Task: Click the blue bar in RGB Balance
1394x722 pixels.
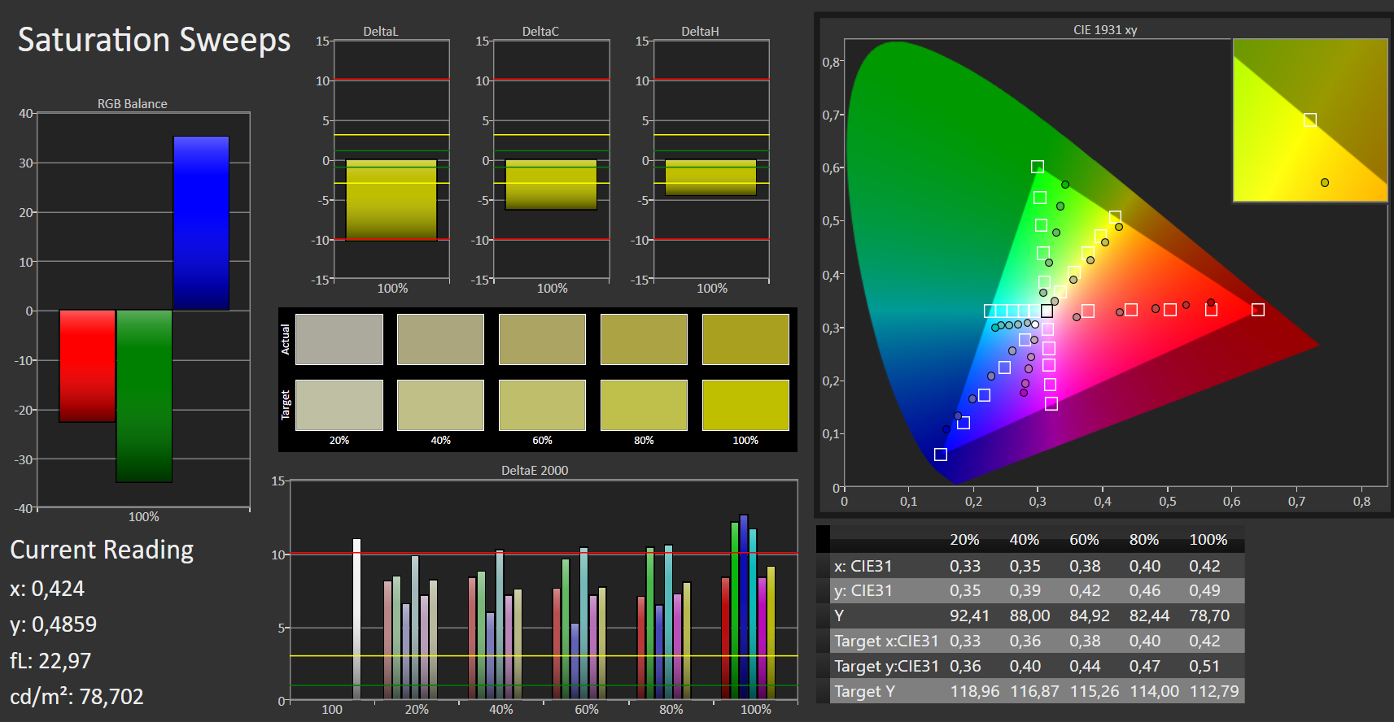Action: [201, 223]
